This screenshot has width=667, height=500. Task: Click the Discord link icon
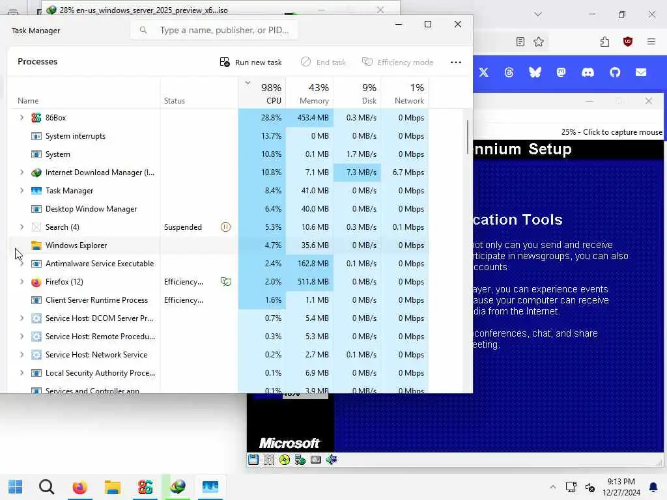pyautogui.click(x=588, y=72)
